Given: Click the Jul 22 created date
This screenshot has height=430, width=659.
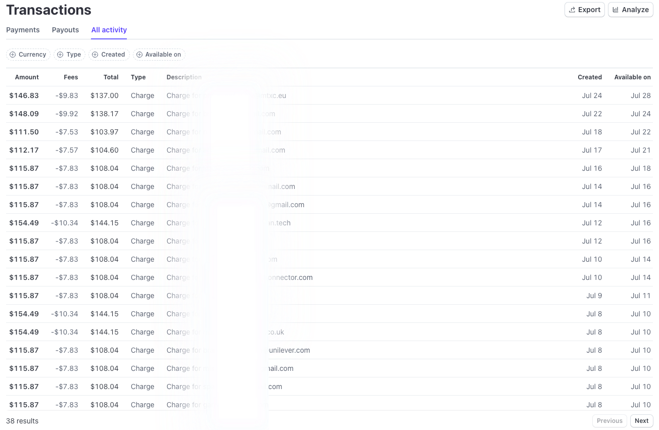Looking at the screenshot, I should coord(592,114).
